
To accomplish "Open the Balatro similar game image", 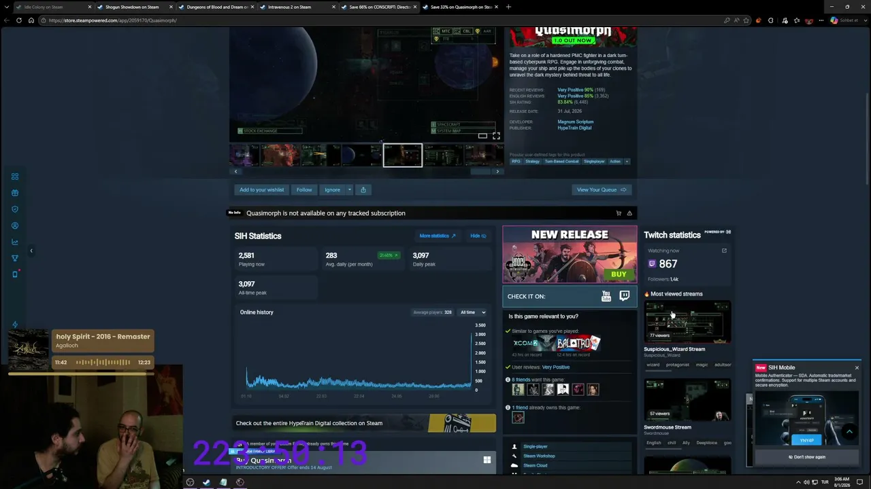I will (x=578, y=344).
